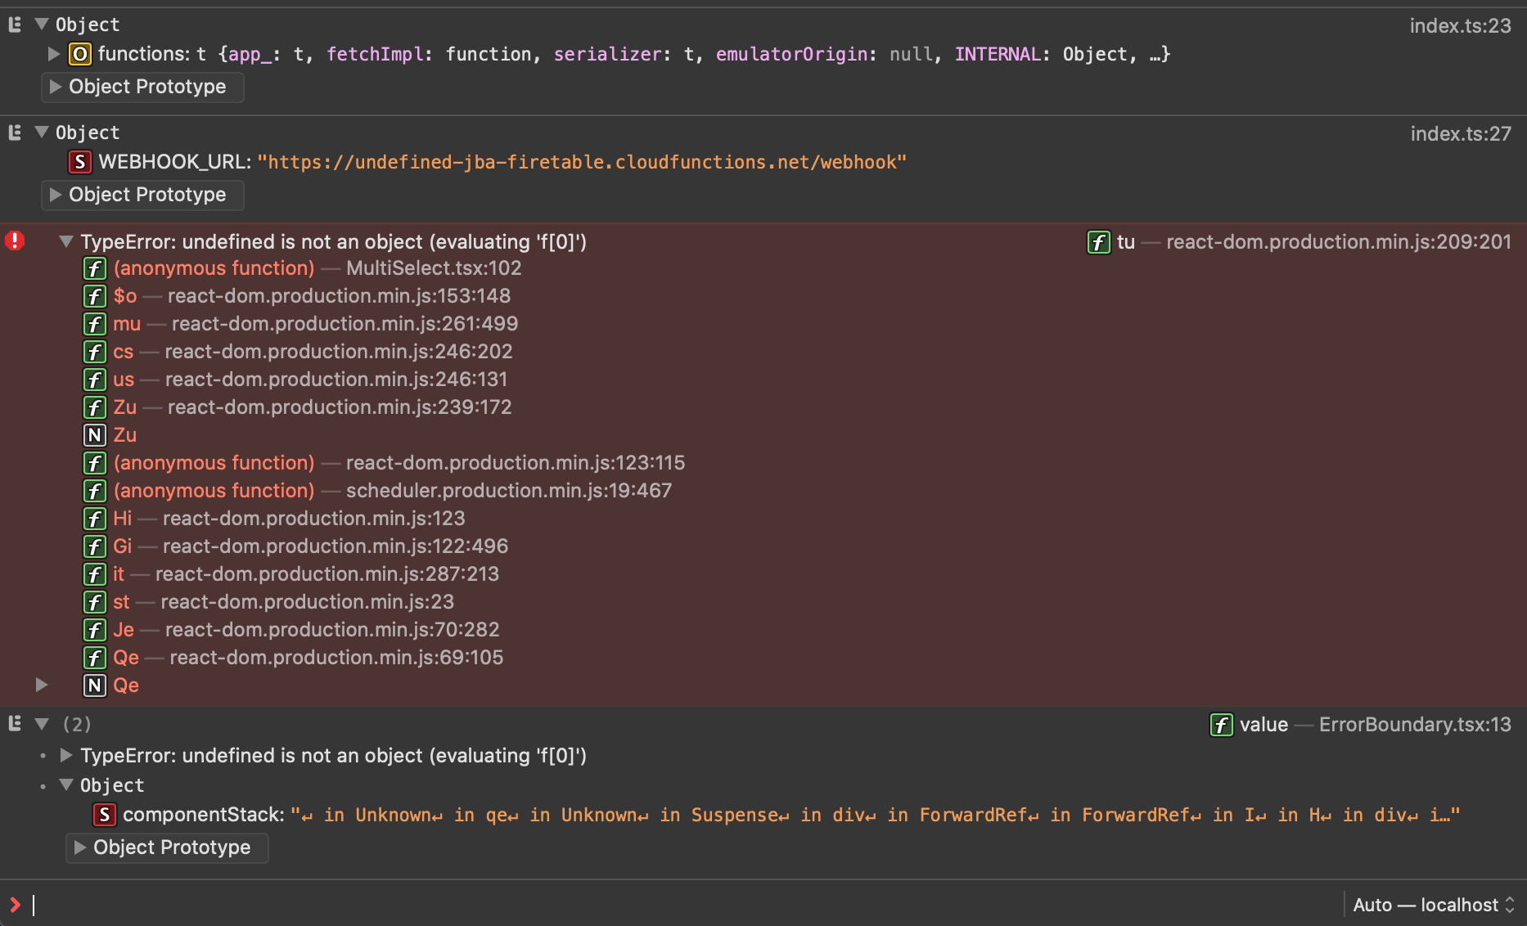The image size is (1527, 926).
Task: Click the console stack trace icon beside the first Object
Action: click(x=13, y=24)
